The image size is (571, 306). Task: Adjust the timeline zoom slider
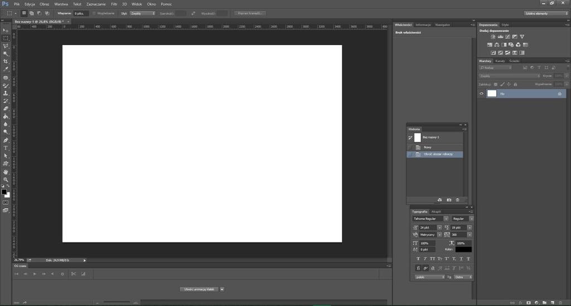coord(117,302)
